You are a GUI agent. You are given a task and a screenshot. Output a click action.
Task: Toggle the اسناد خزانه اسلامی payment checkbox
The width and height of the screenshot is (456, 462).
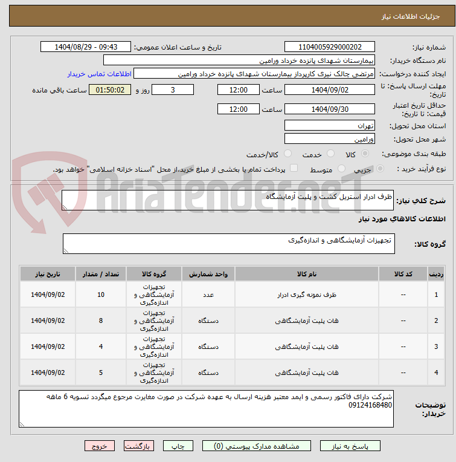[x=294, y=168]
